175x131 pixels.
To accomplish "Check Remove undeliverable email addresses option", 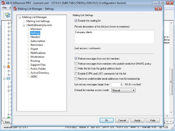I will [x=76, y=79].
